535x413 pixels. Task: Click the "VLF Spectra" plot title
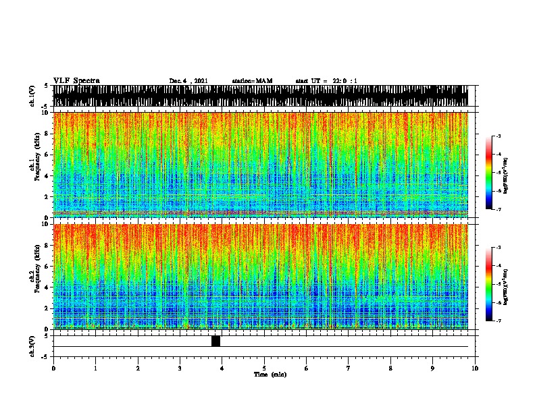[x=76, y=81]
